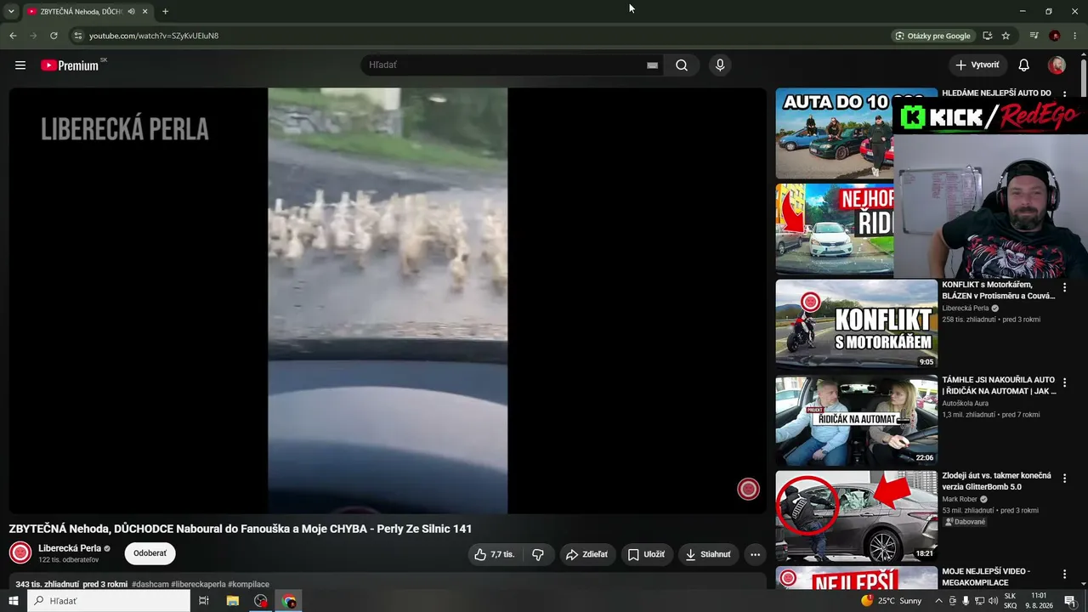
Task: Mute the tab via the speaker icon
Action: click(131, 12)
